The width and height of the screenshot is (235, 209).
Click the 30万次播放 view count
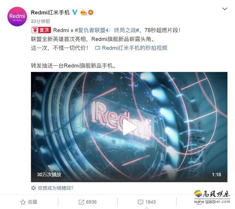(49, 175)
